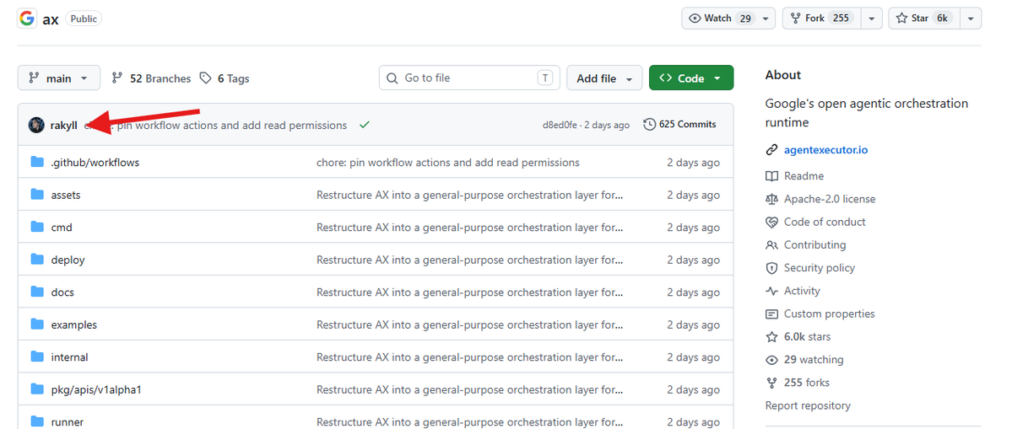Open the Custom properties link

click(830, 314)
